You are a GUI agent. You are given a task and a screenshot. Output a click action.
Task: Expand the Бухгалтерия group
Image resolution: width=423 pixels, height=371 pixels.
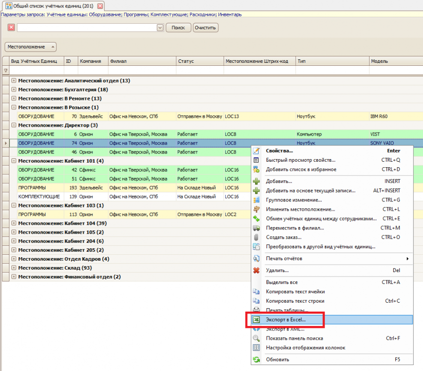[14, 90]
